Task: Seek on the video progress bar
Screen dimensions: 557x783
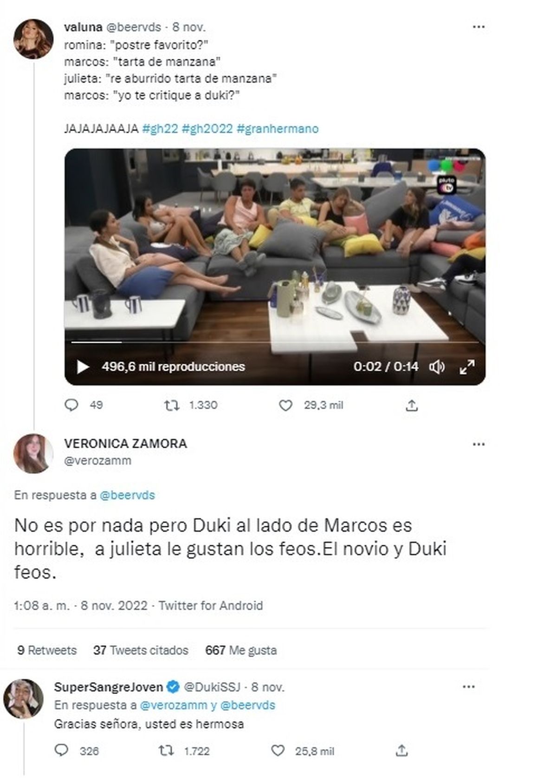Action: [x=275, y=342]
